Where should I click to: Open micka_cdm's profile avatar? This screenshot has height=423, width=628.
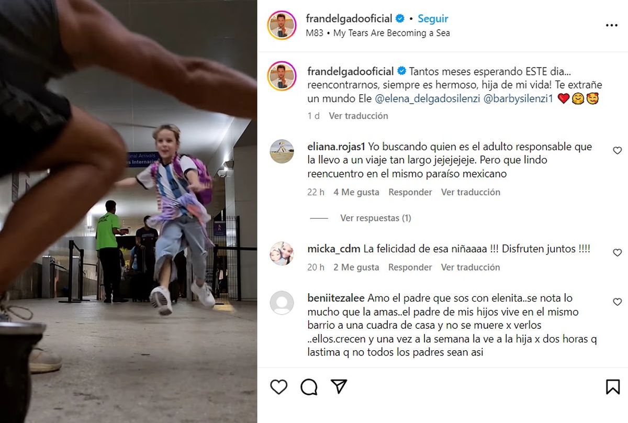tap(282, 254)
